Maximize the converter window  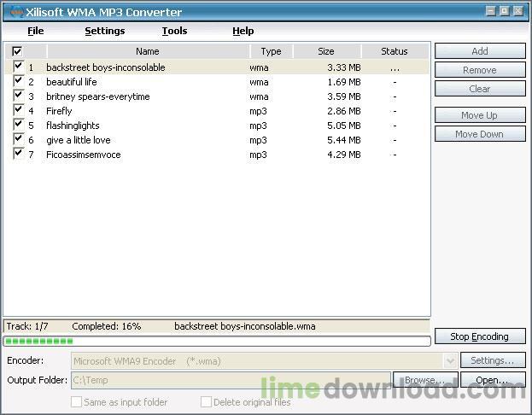(505, 11)
